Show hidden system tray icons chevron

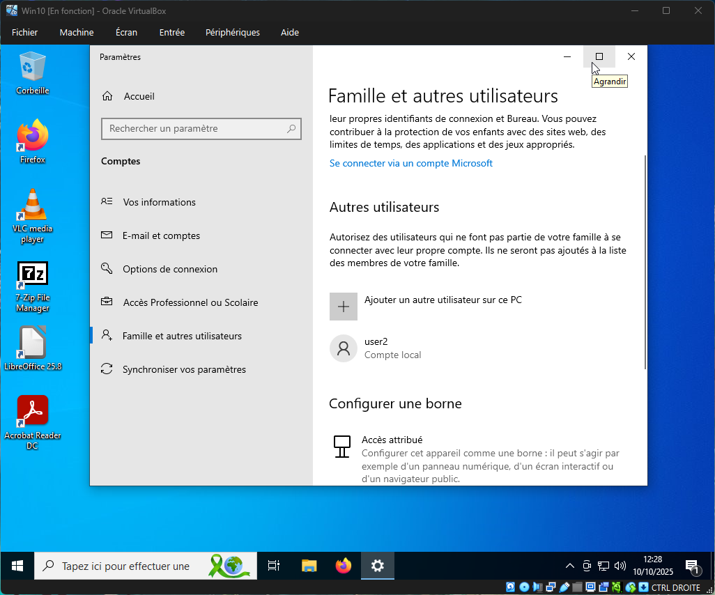click(569, 566)
